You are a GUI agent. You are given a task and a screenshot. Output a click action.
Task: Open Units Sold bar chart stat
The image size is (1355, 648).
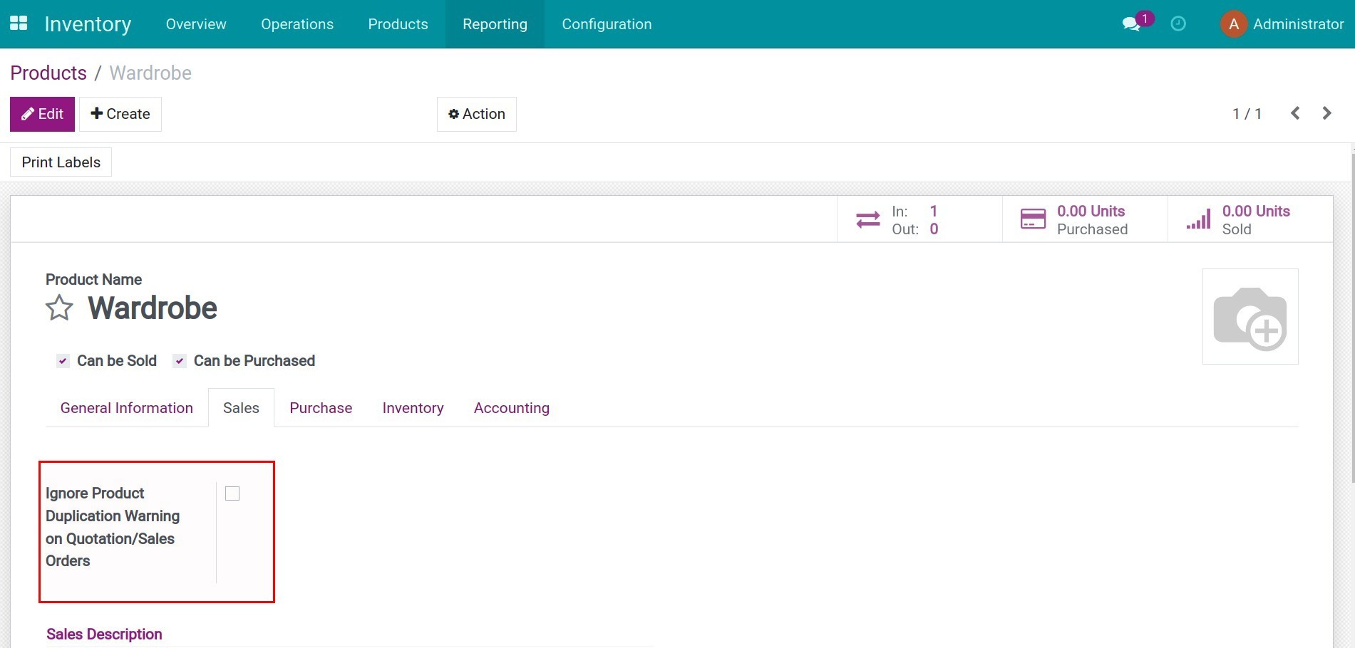(1198, 220)
